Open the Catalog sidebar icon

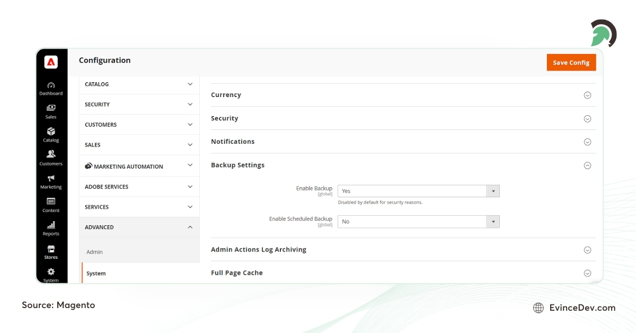pyautogui.click(x=51, y=135)
